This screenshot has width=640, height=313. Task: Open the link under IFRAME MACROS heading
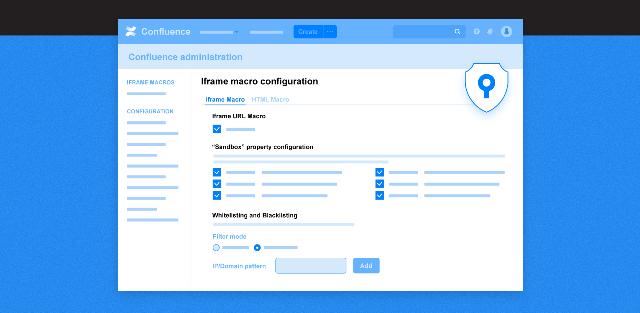coord(146,94)
